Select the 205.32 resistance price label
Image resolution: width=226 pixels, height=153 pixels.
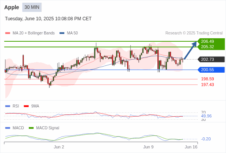tap(207, 47)
